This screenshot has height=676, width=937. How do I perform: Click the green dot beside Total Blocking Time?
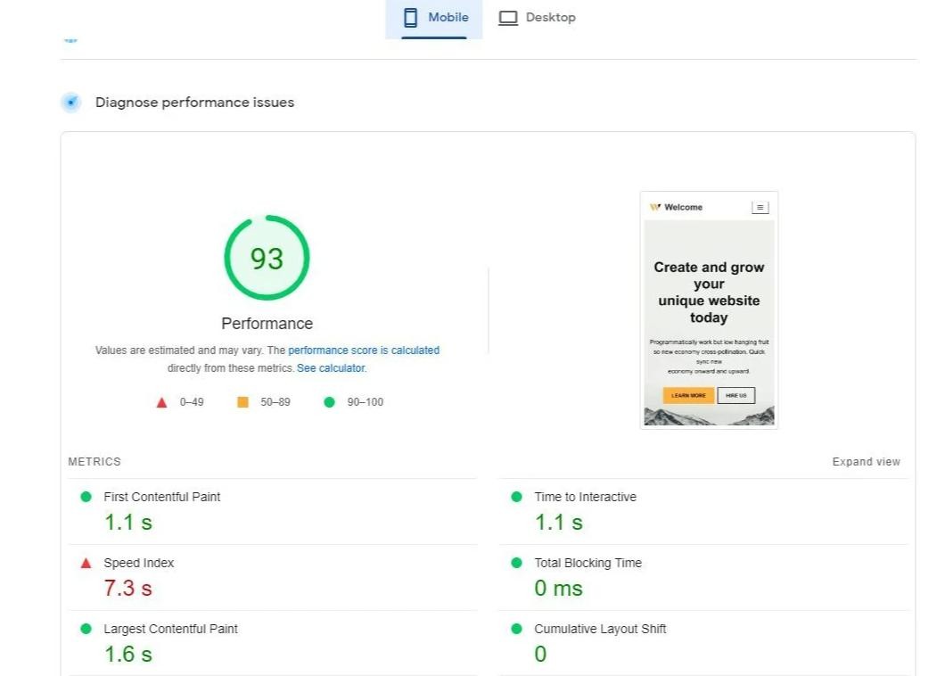coord(514,563)
